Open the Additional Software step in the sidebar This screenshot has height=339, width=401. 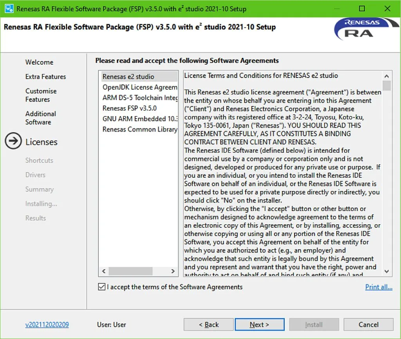pos(40,117)
